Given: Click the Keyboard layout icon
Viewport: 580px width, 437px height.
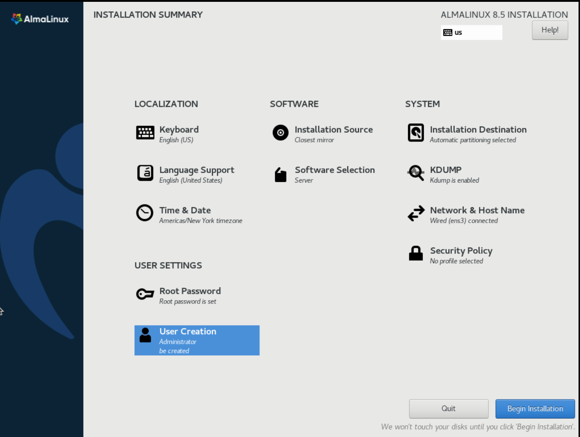Looking at the screenshot, I should (x=145, y=133).
